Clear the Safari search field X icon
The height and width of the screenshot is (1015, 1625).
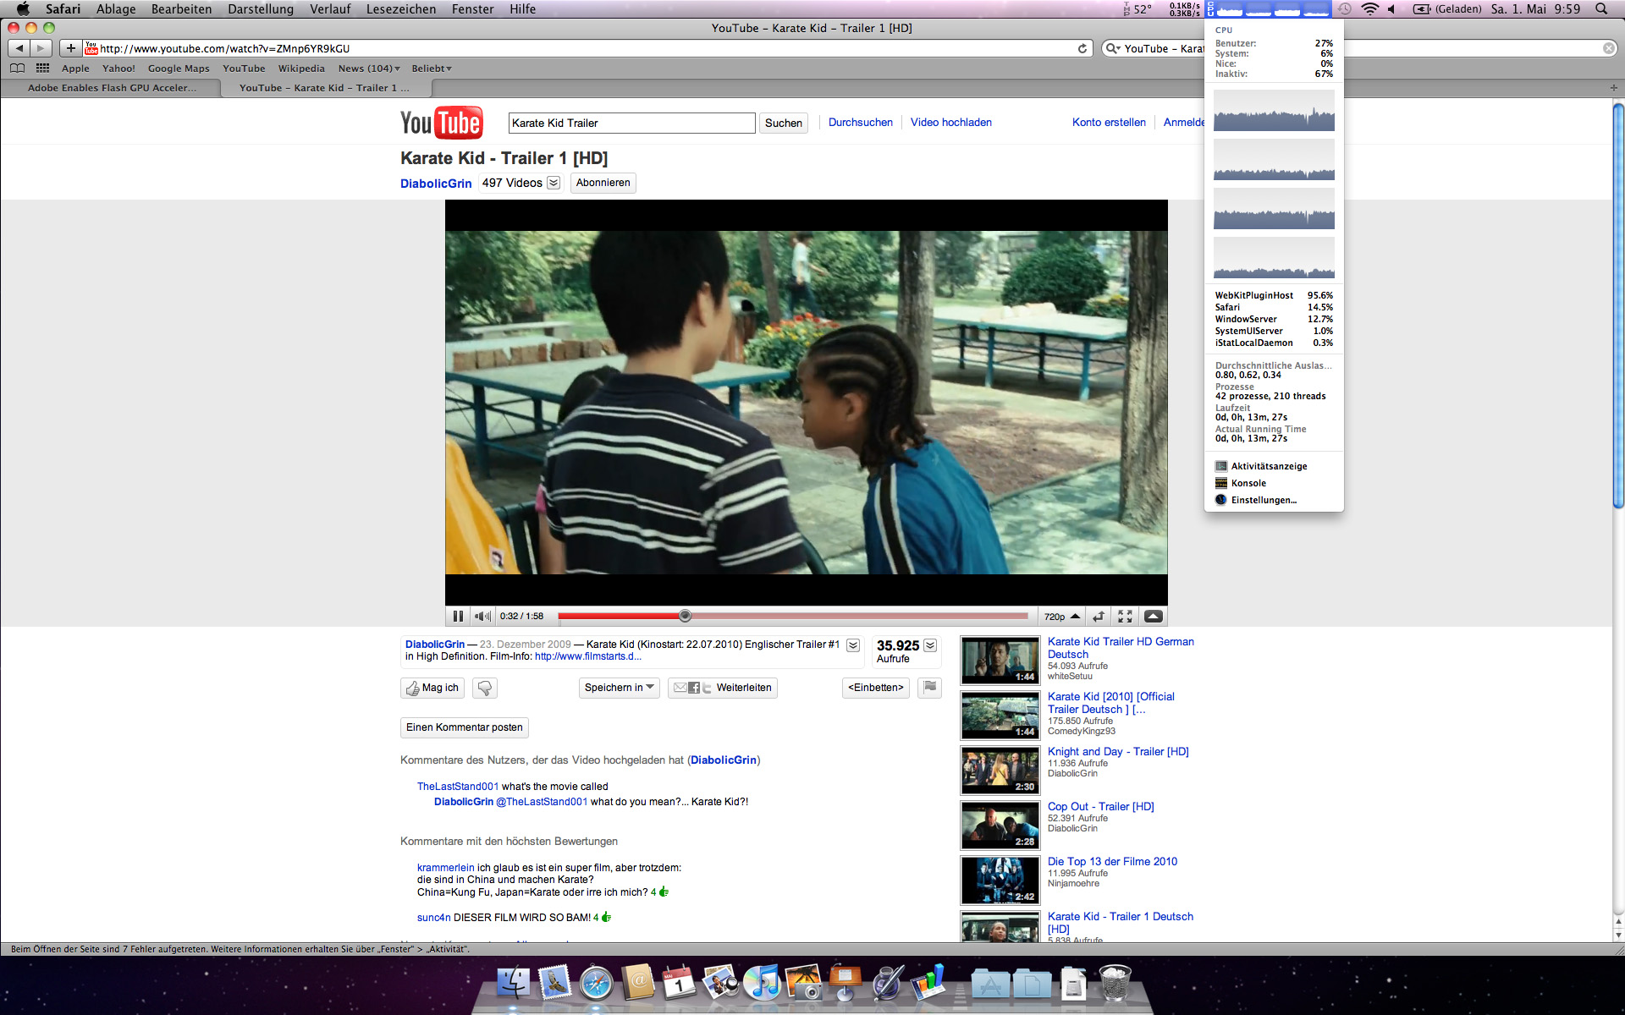[x=1609, y=48]
